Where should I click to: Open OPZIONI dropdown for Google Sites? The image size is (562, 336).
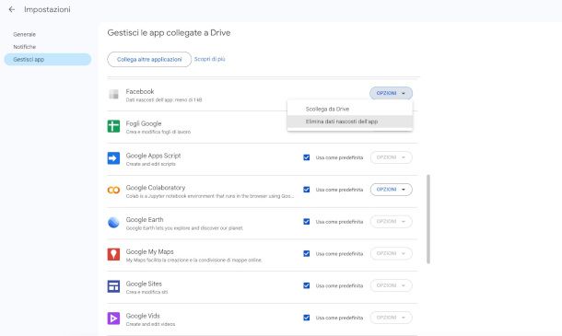tap(391, 285)
